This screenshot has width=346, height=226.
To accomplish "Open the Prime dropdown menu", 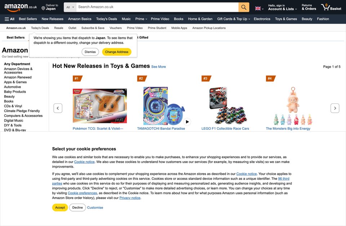I will [x=141, y=19].
